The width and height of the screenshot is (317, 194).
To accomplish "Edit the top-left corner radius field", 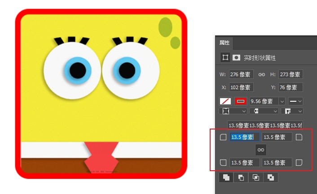I will pos(245,137).
